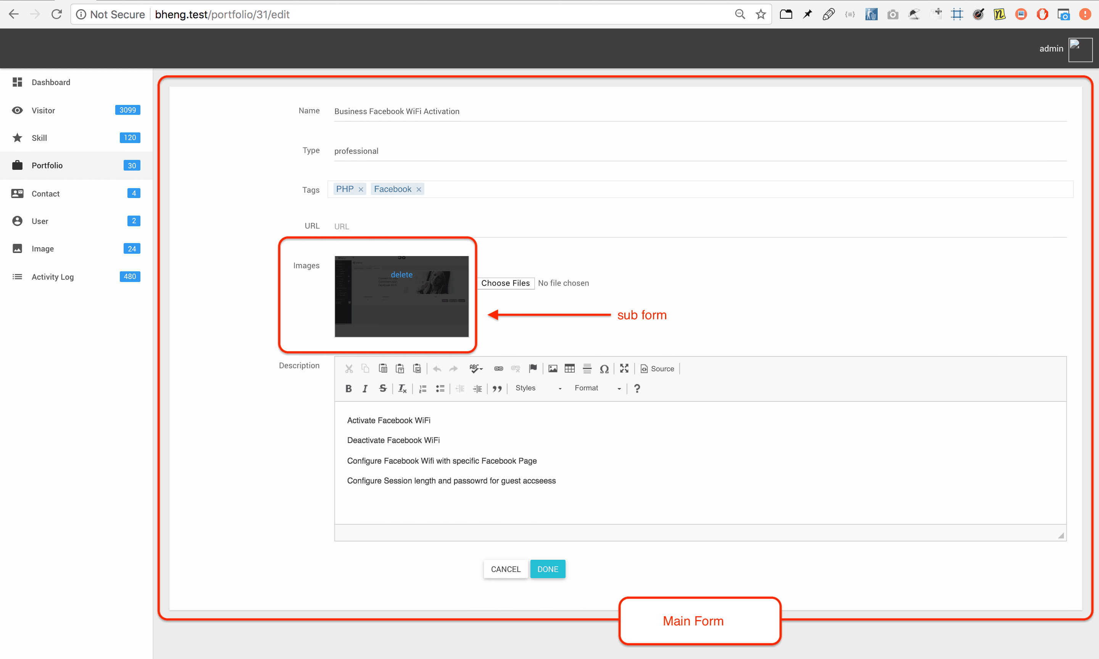Viewport: 1099px width, 659px height.
Task: Toggle bold formatting in the editor
Action: point(348,388)
